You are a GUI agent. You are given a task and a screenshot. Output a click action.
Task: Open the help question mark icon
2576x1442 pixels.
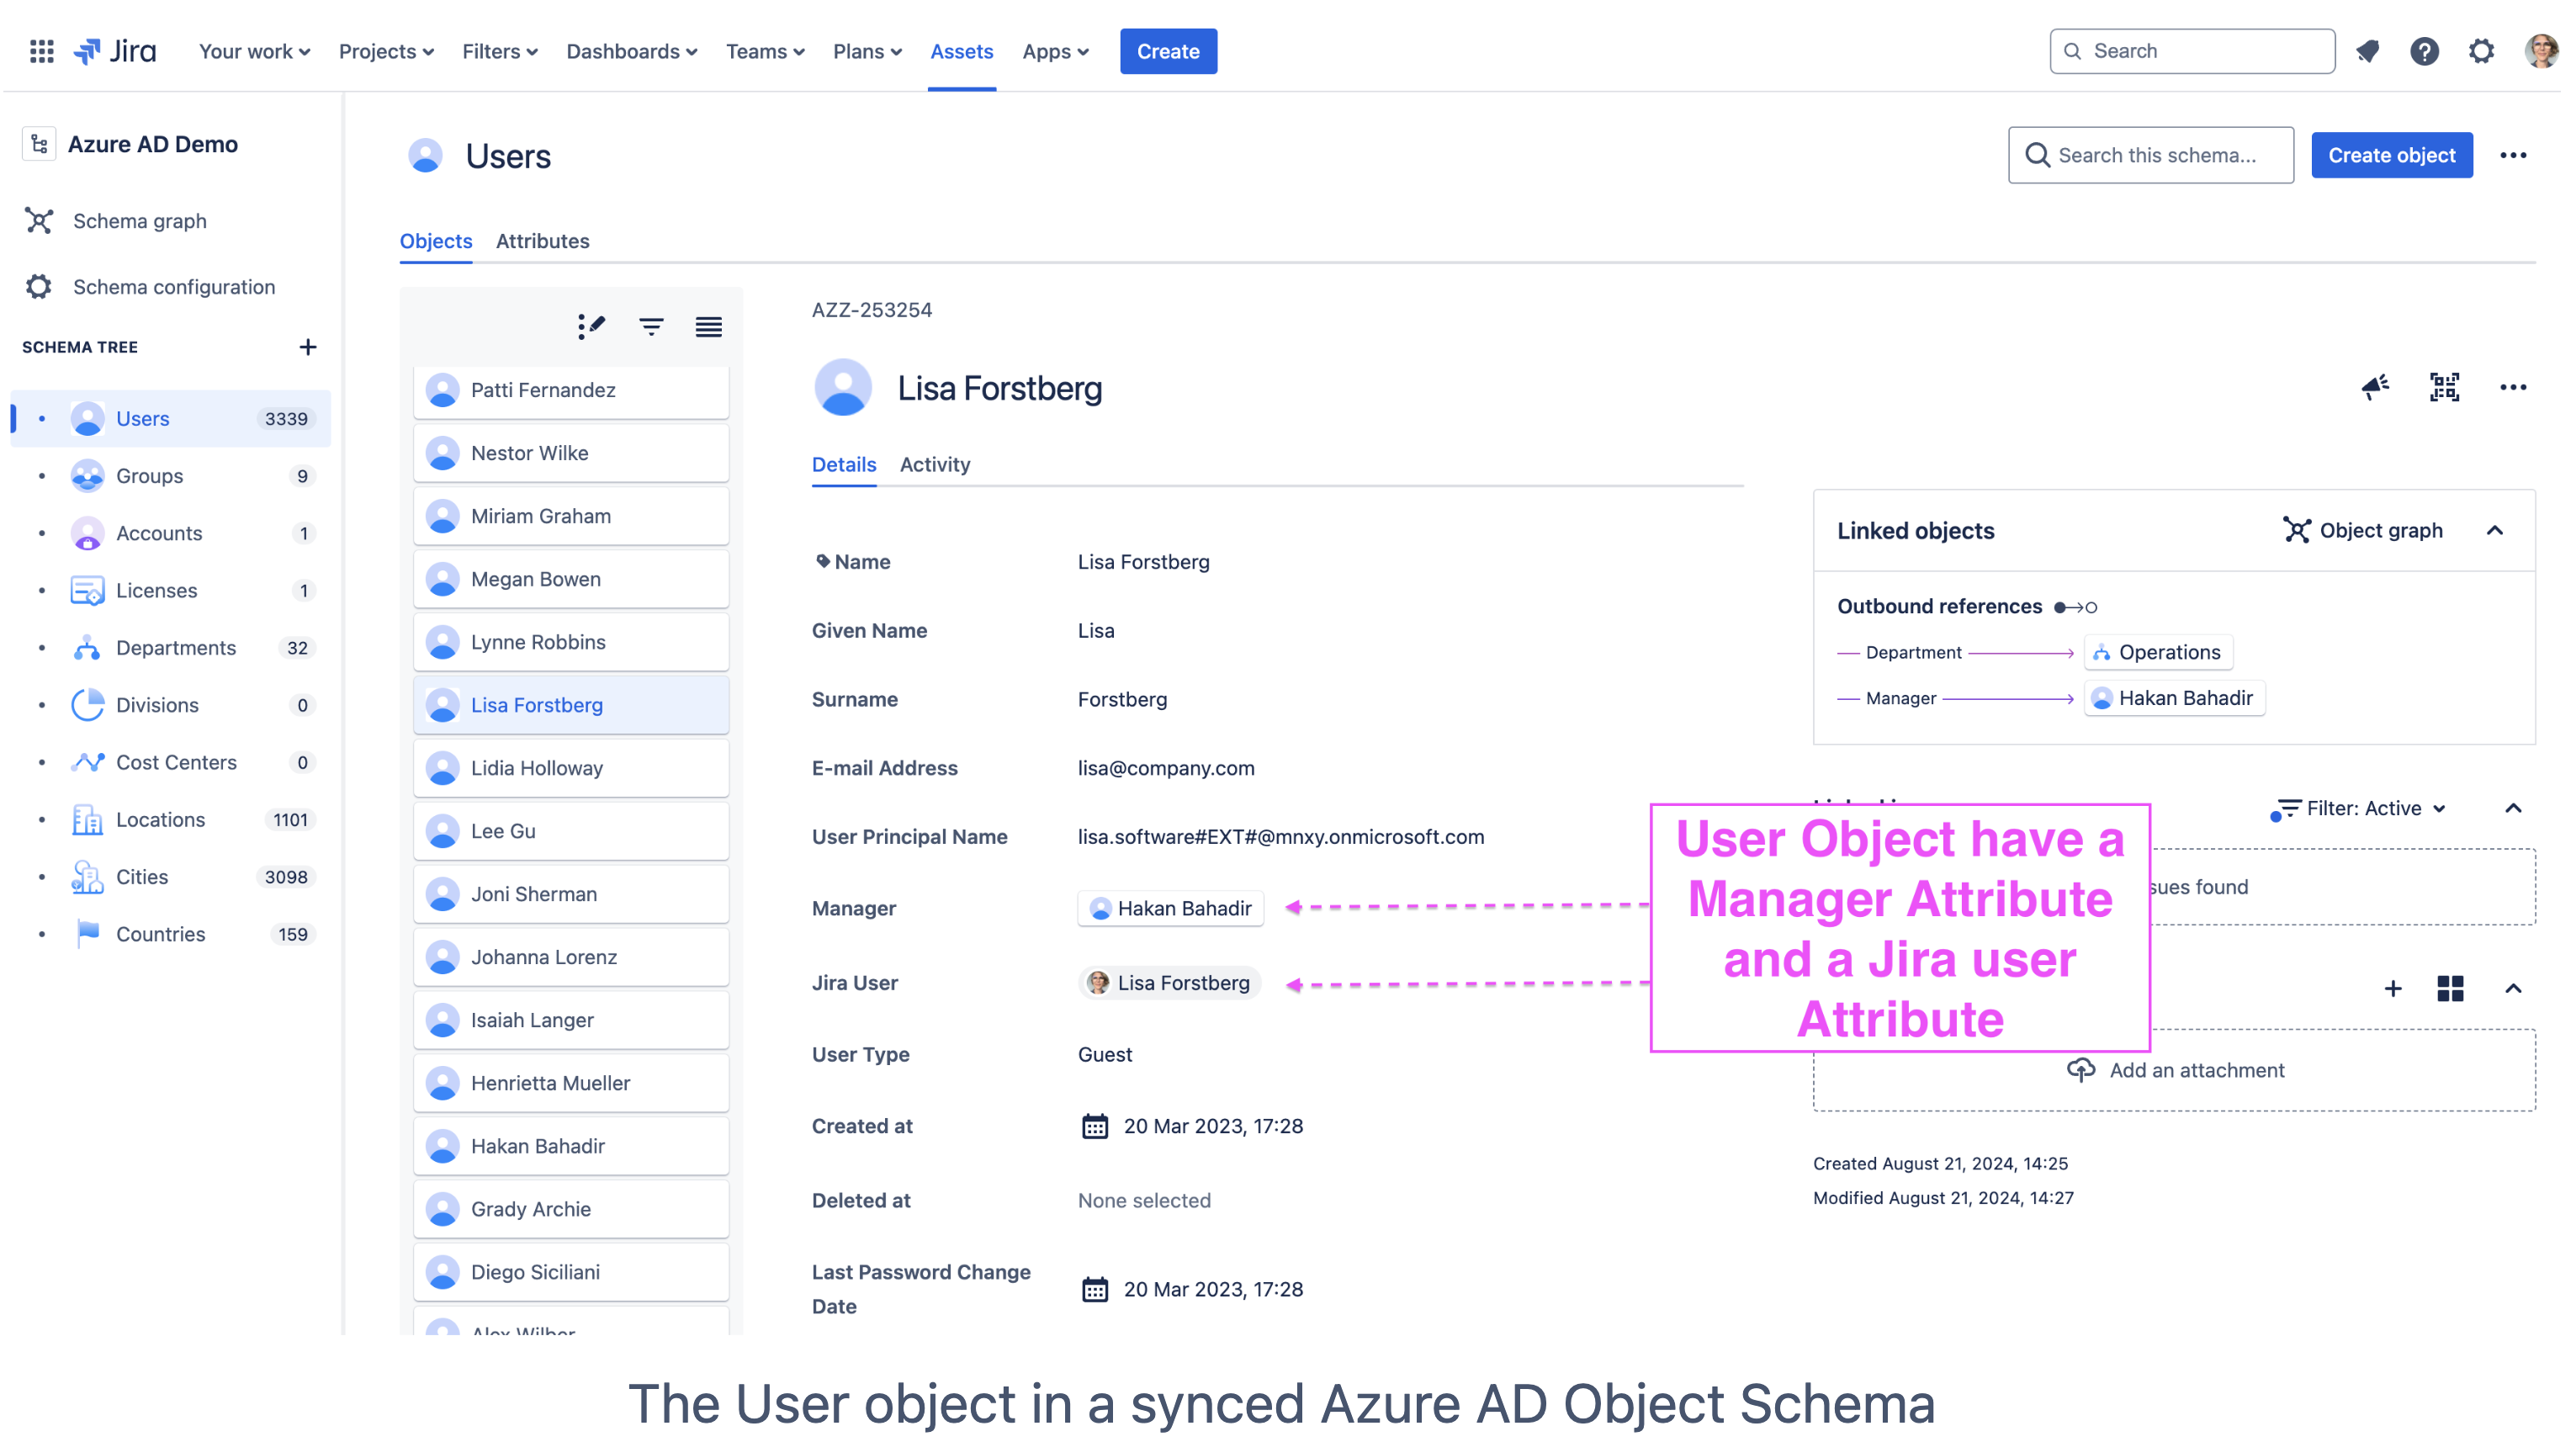tap(2424, 51)
